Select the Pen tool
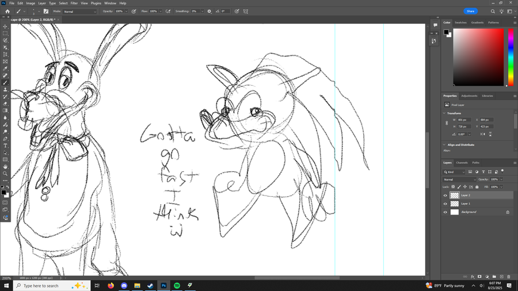518x291 pixels. pos(5,139)
